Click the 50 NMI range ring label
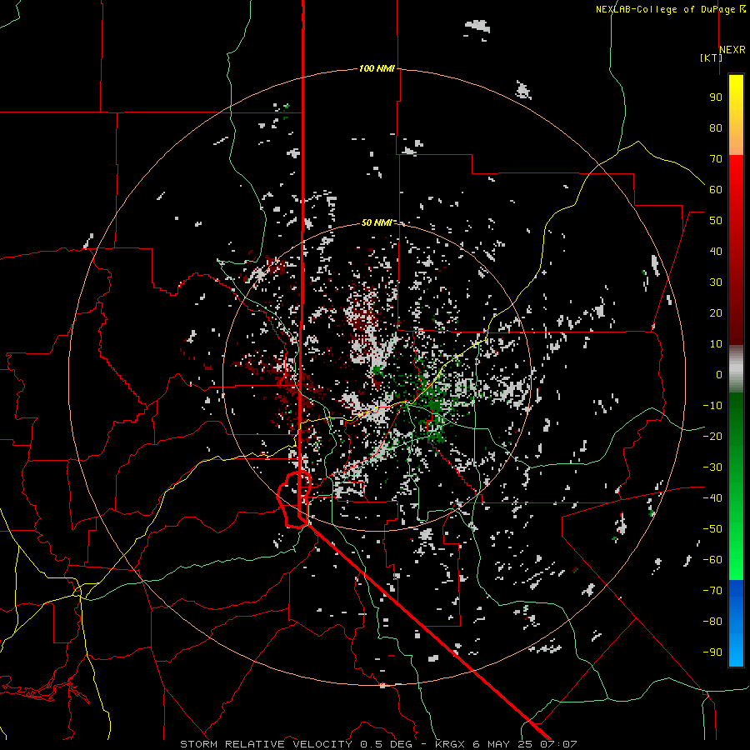 (x=377, y=222)
